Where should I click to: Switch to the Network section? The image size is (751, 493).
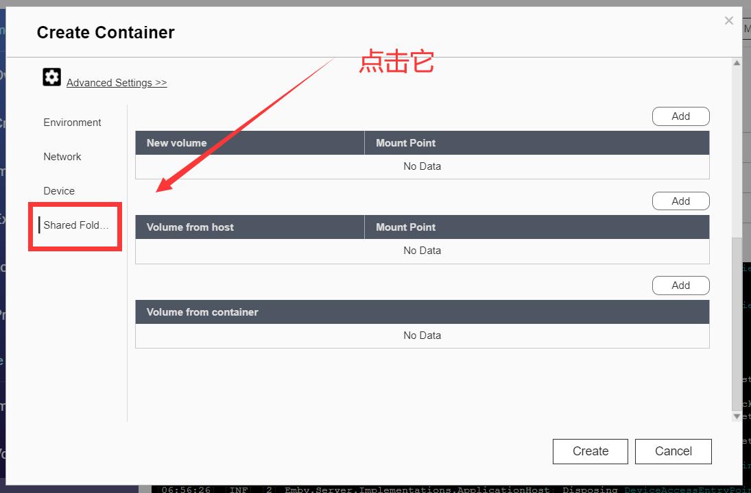pos(62,156)
